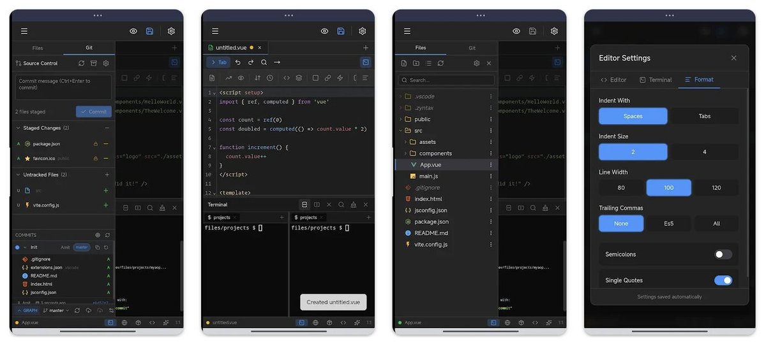Unstage all Staged Changes with the minus icon
This screenshot has height=344, width=766.
pos(106,128)
